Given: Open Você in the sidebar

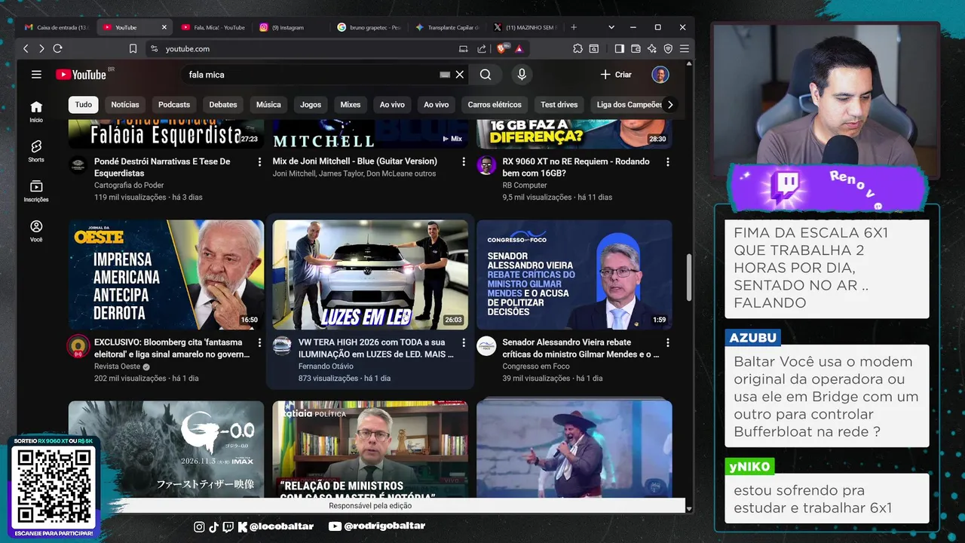Looking at the screenshot, I should click(x=36, y=231).
